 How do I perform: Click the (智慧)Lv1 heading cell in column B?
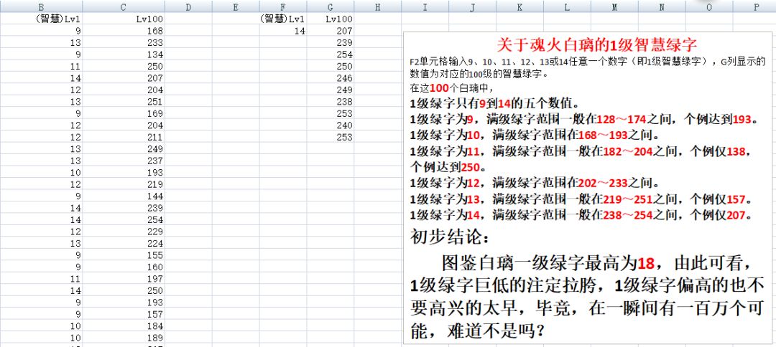point(41,19)
